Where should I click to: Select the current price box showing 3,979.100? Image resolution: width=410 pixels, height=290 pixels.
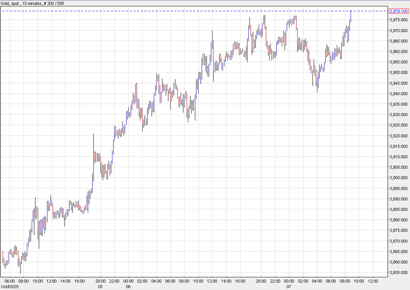point(398,11)
